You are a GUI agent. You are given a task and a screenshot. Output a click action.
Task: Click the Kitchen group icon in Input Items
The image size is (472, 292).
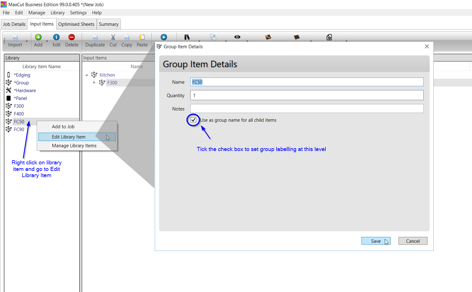[94, 75]
